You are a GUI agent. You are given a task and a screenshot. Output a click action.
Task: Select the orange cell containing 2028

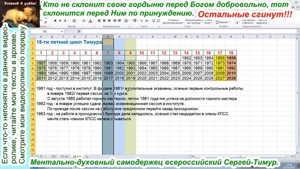point(231,78)
